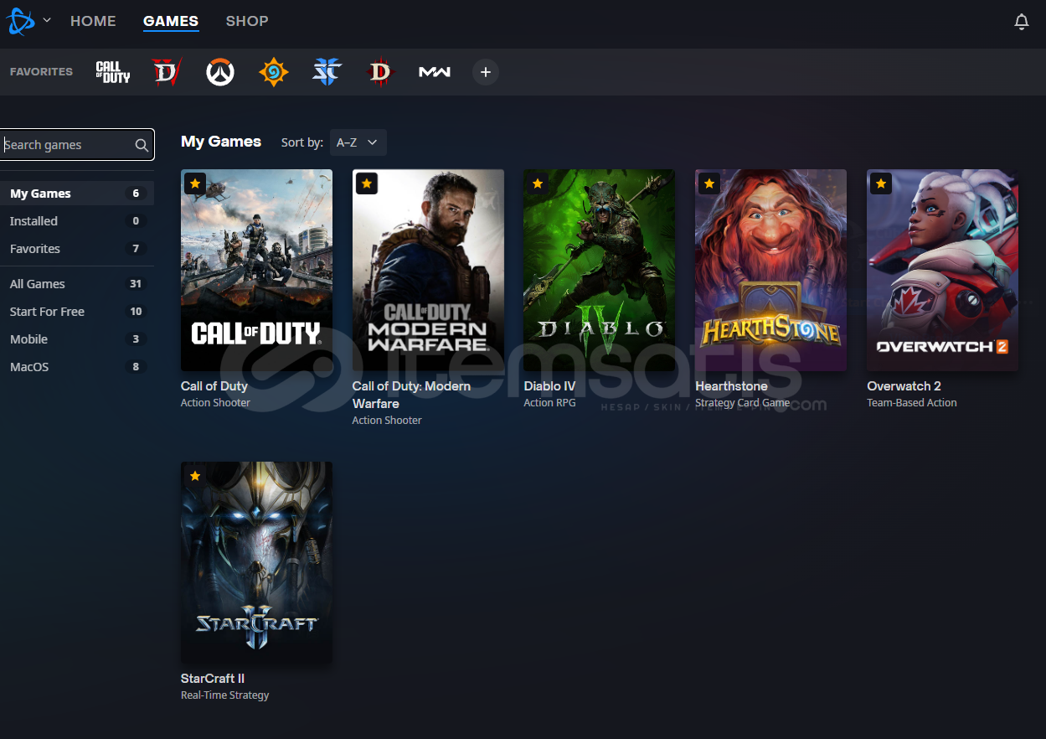The width and height of the screenshot is (1046, 739).
Task: Open the Start For Free game list
Action: 47,311
